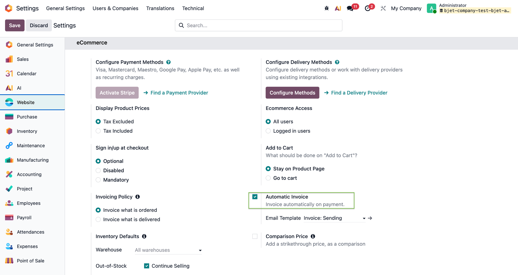
Task: Show Comparison Price info icon
Action: point(313,236)
